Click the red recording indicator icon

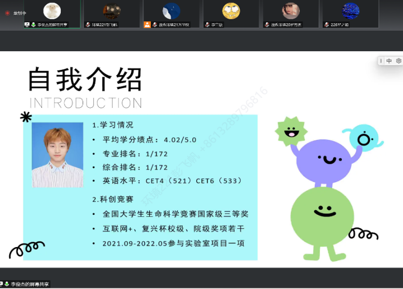pos(7,13)
